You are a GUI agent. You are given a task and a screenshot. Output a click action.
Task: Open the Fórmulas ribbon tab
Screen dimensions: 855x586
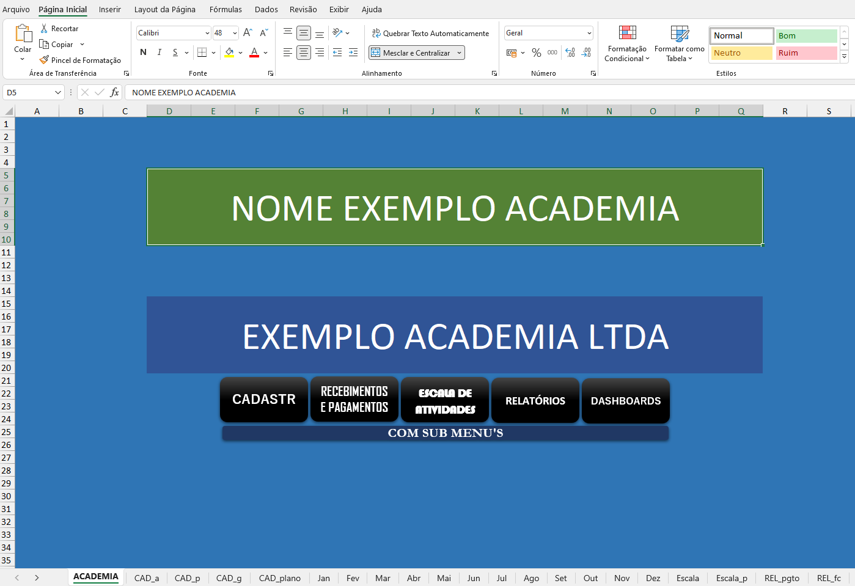click(x=226, y=9)
